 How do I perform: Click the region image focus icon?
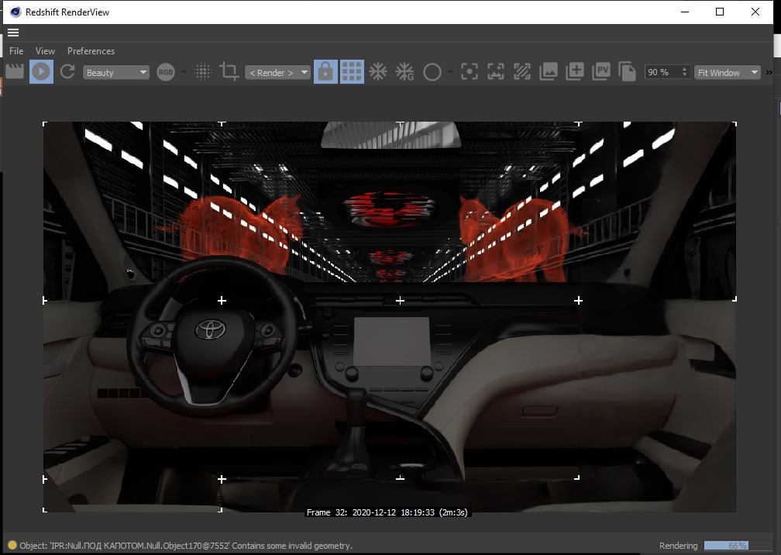click(x=496, y=72)
